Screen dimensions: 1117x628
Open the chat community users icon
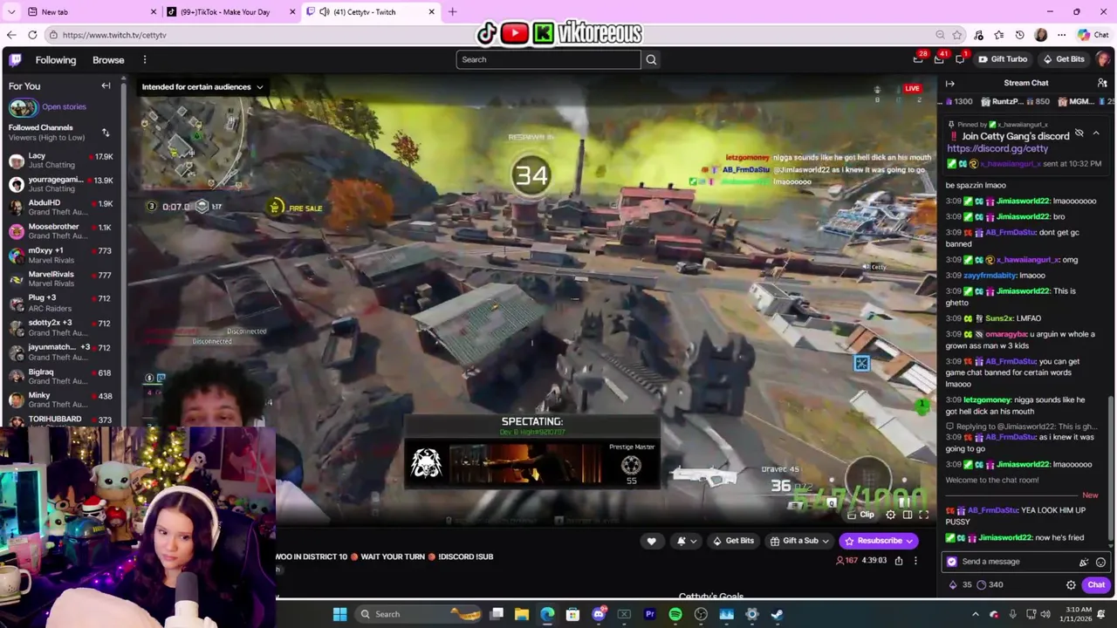[1102, 83]
